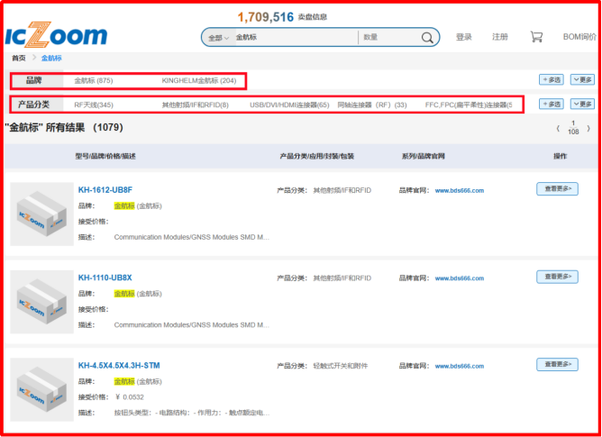Filter by KINGHELM金航标 (204) brand
This screenshot has width=602, height=437.
pyautogui.click(x=198, y=80)
